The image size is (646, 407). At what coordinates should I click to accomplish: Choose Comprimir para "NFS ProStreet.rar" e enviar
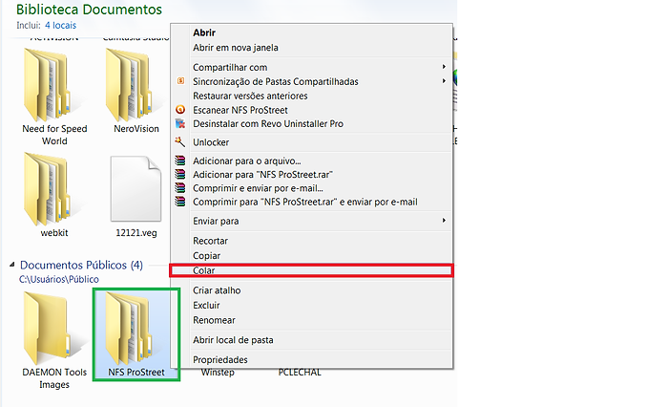point(305,202)
